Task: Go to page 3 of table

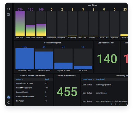Action: (x=119, y=104)
